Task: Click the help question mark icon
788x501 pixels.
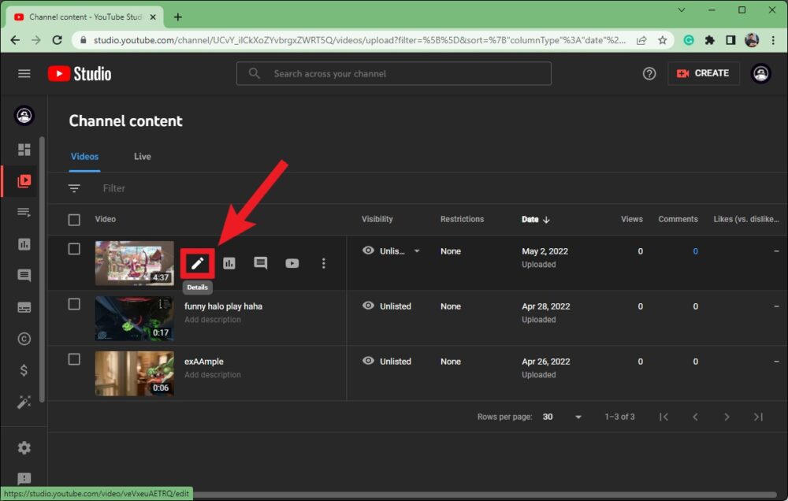Action: pyautogui.click(x=649, y=73)
